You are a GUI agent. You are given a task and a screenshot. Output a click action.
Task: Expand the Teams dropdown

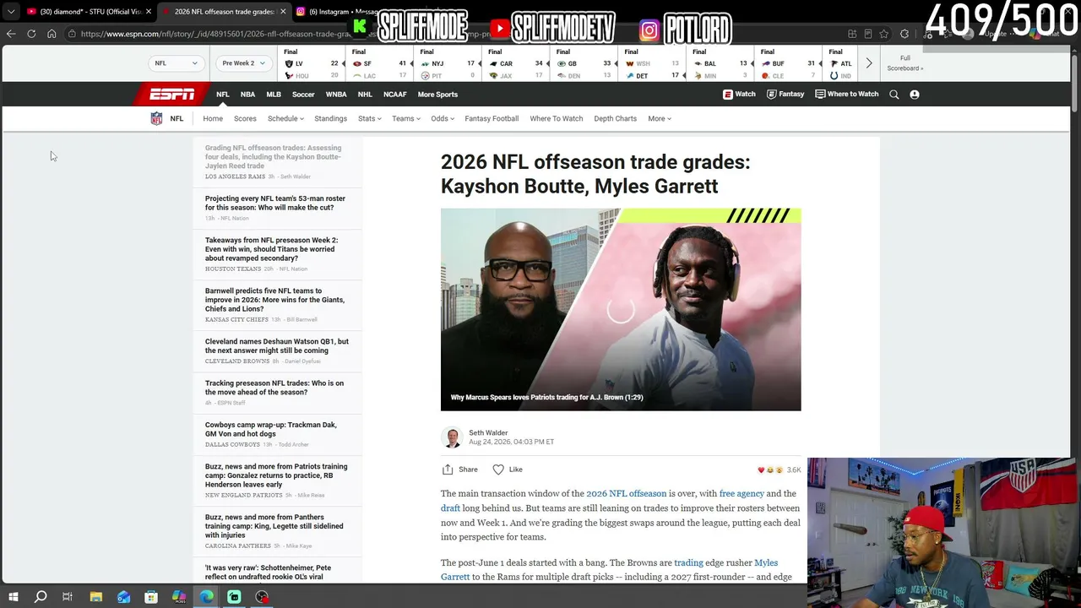coord(405,118)
